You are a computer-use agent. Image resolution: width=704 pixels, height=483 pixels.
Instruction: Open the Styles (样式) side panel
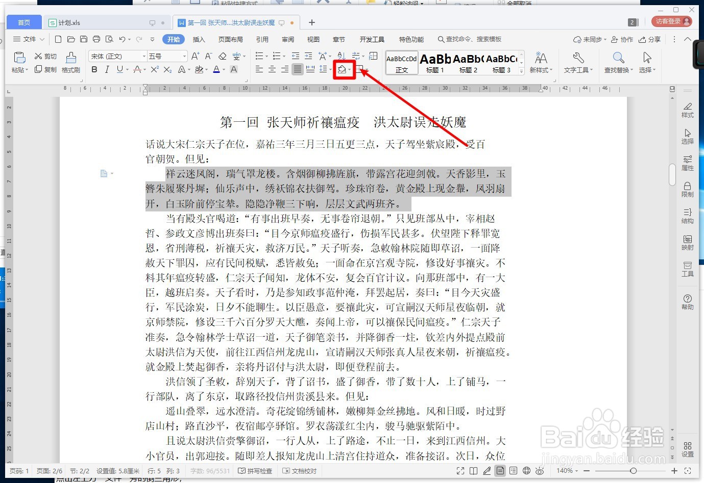[688, 110]
